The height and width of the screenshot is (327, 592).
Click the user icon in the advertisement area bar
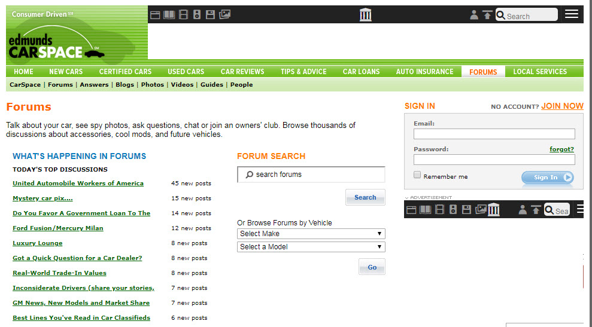click(x=523, y=210)
